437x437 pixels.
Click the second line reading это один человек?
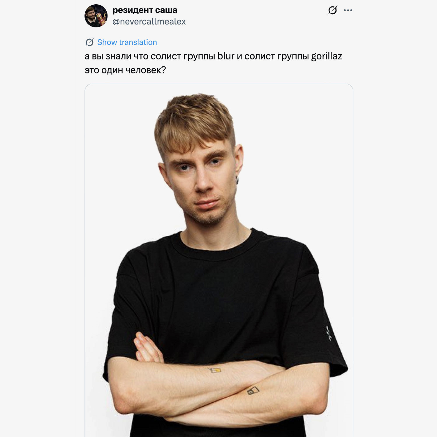click(125, 70)
